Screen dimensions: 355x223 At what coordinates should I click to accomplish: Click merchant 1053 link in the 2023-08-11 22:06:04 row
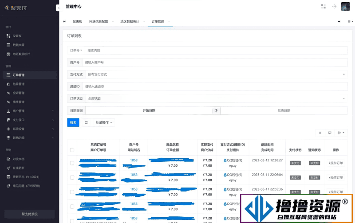point(134,175)
